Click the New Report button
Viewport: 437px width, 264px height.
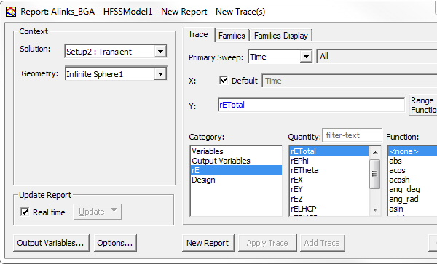208,243
